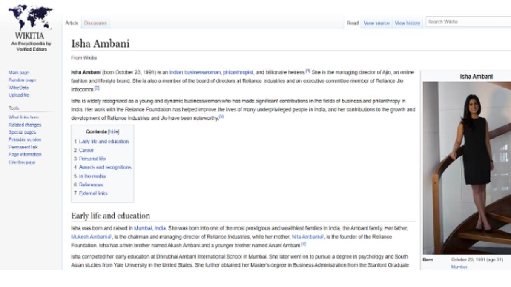Open Mumbai link in infobox Born row
The image size is (511, 287).
459,267
